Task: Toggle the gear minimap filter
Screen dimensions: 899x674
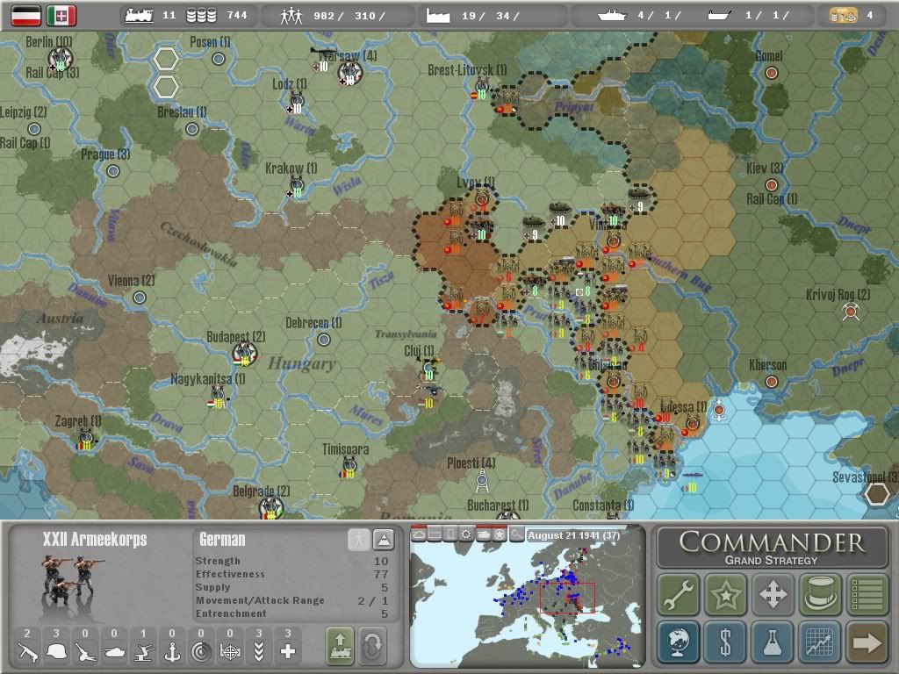Action: 467,534
